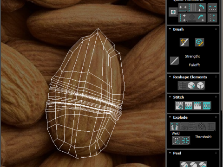Viewport: 223px width, 167px height.
Task: Collapse the Reshape Elements rollout
Action: (x=170, y=77)
